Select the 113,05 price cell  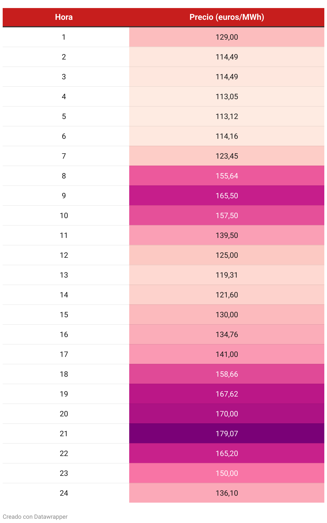[x=226, y=96]
